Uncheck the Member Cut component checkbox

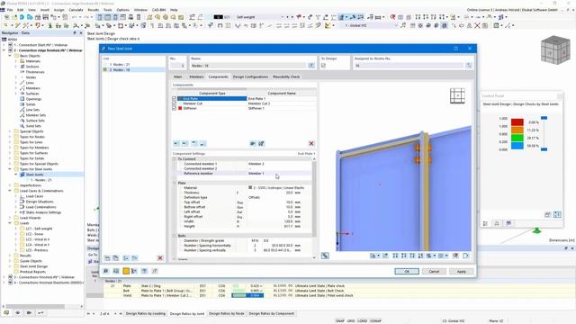click(174, 103)
